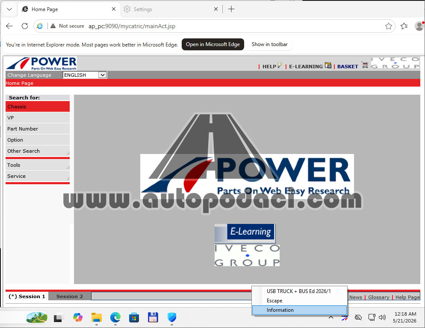The width and height of the screenshot is (425, 328).
Task: Add page to favorites star icon
Action: click(388, 26)
